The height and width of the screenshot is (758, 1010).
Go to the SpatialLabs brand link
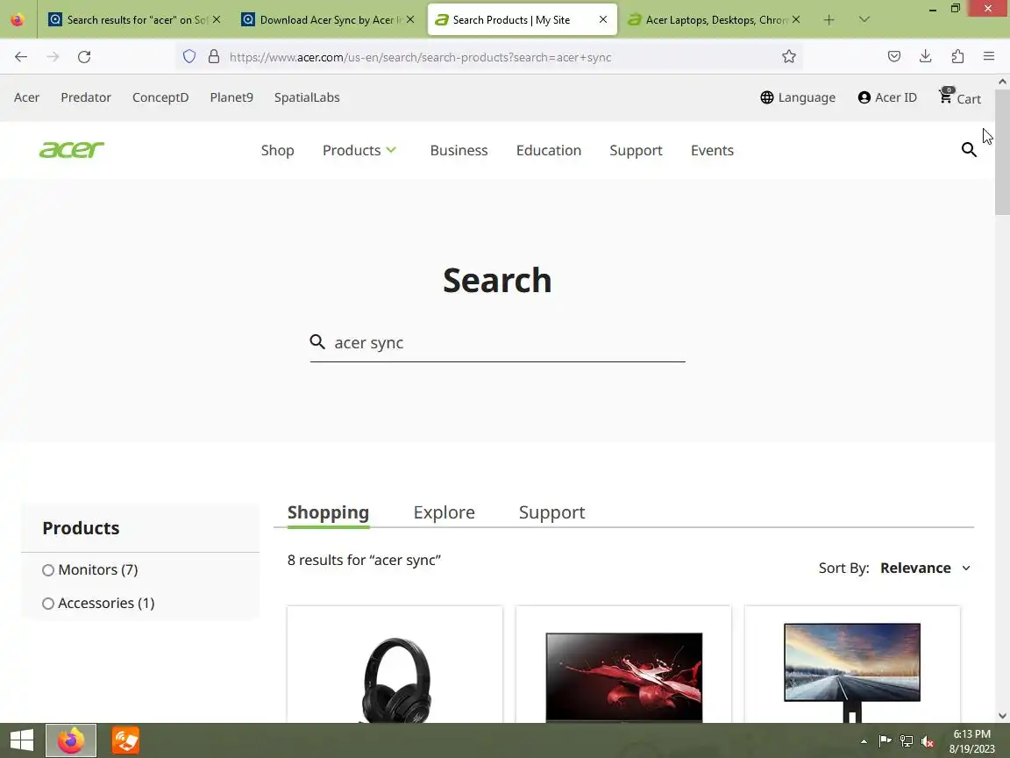pos(307,97)
